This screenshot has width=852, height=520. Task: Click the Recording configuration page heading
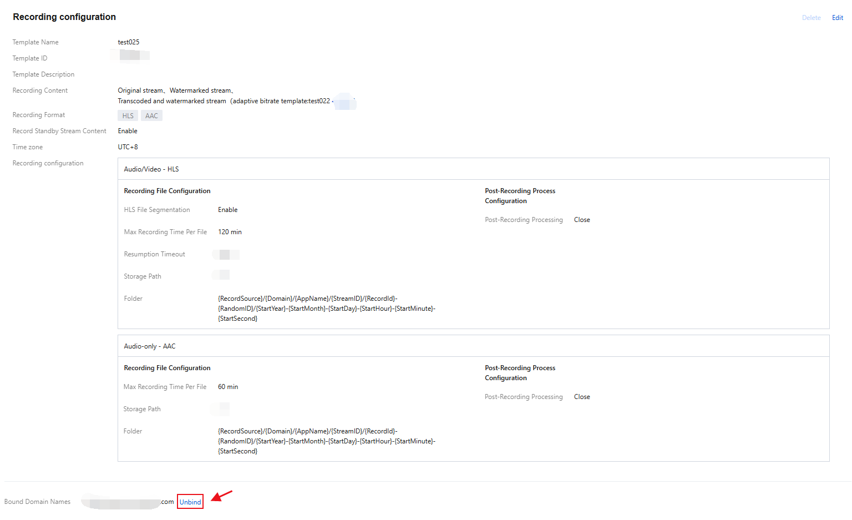(x=64, y=17)
